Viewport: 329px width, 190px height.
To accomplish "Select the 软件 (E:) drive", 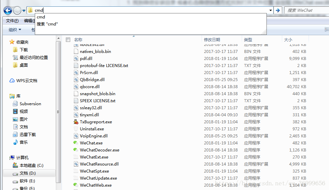I will 27,181.
